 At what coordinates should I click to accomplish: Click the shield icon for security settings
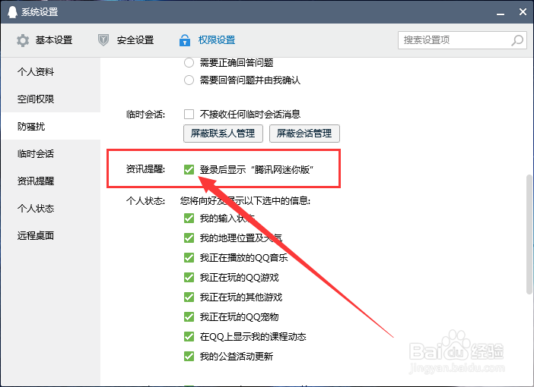click(103, 40)
